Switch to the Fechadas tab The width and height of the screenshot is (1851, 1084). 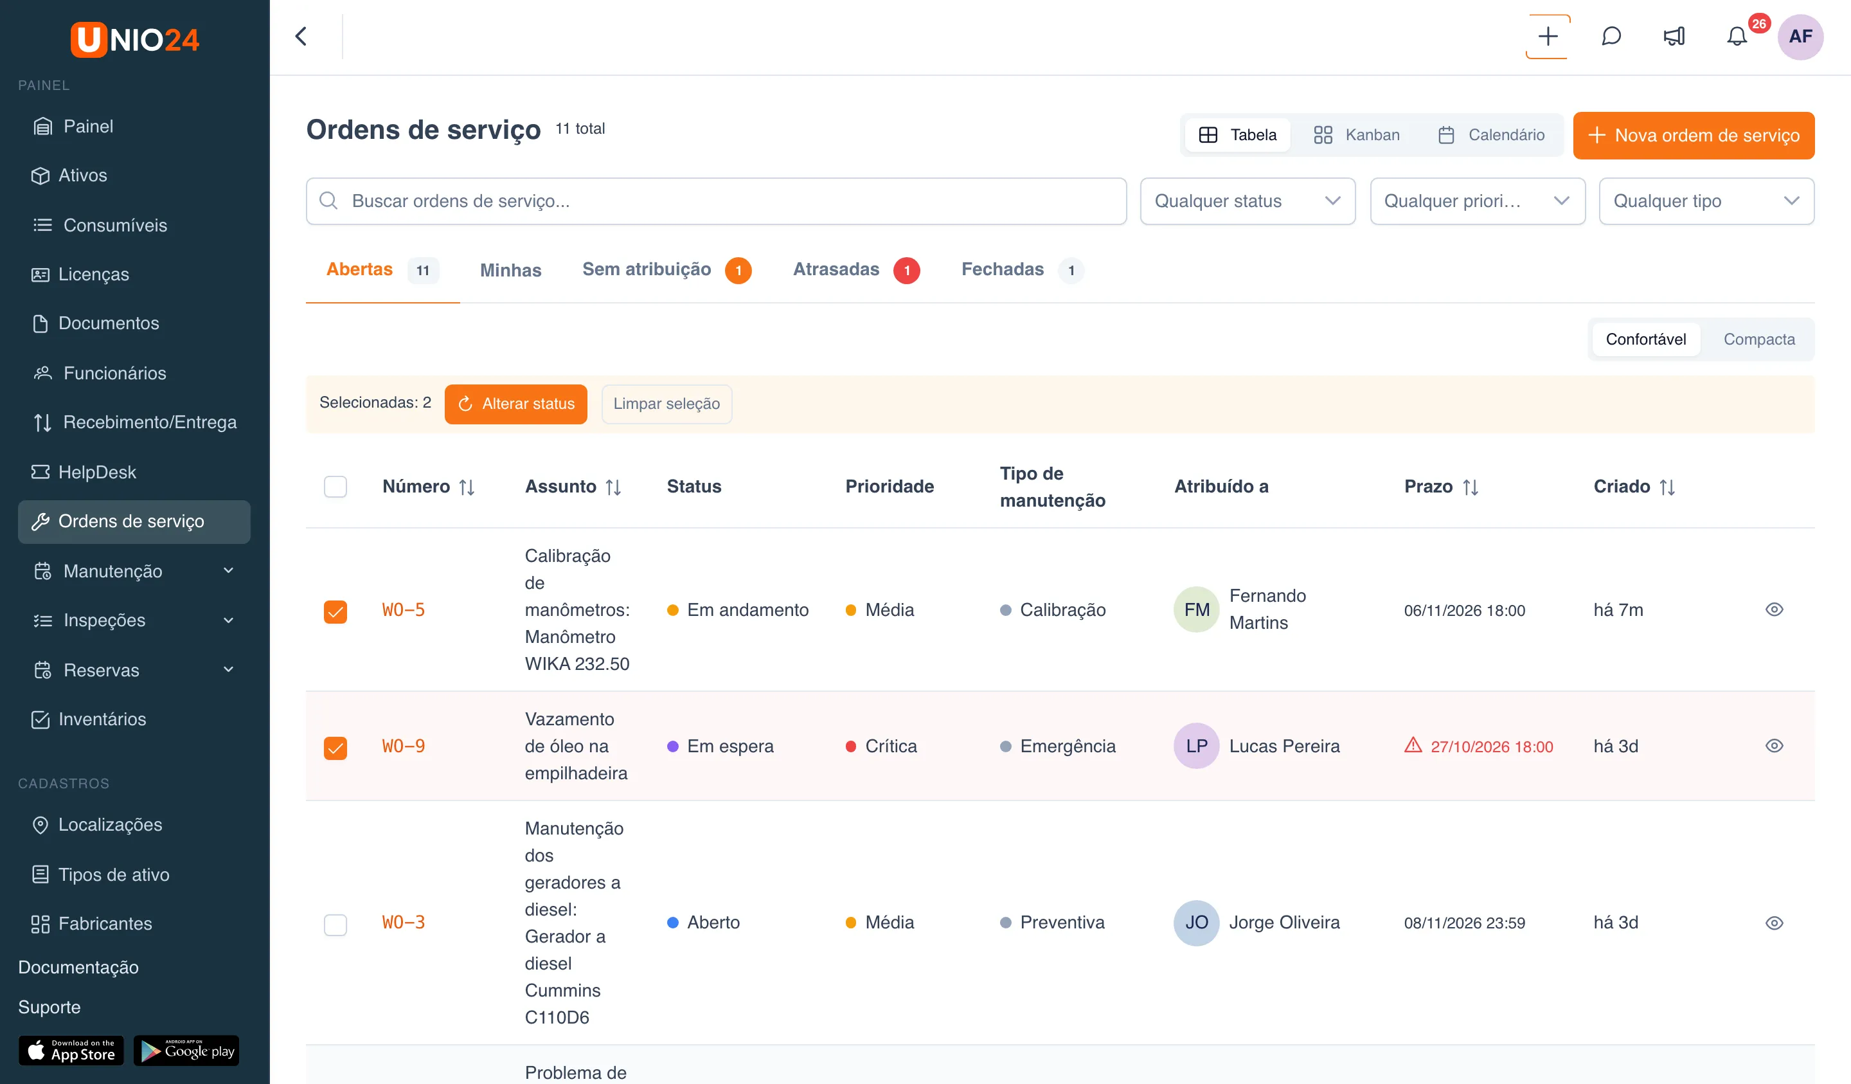[1022, 269]
